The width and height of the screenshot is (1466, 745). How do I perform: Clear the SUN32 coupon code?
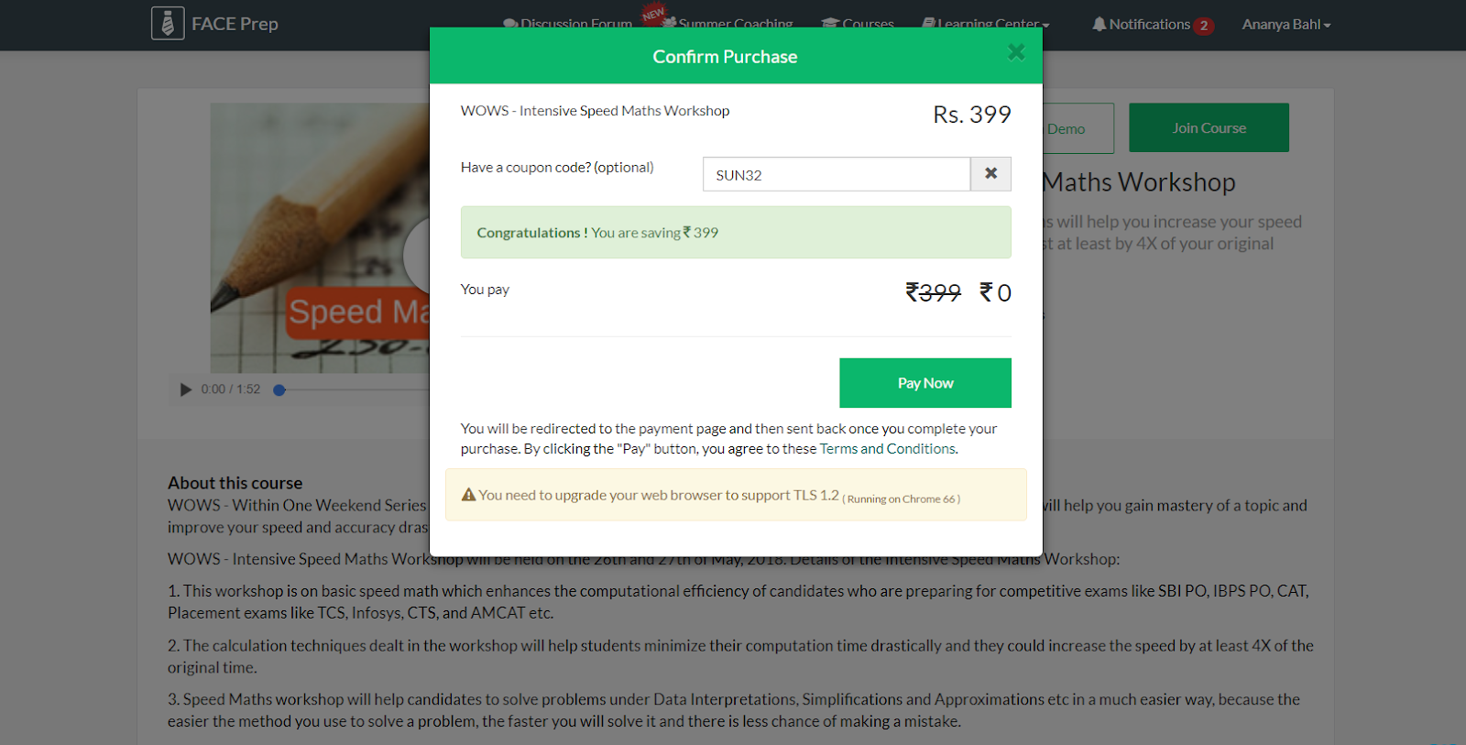coord(990,174)
